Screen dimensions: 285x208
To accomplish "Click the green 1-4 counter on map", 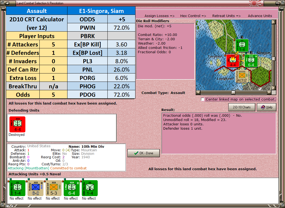I will (x=242, y=45).
